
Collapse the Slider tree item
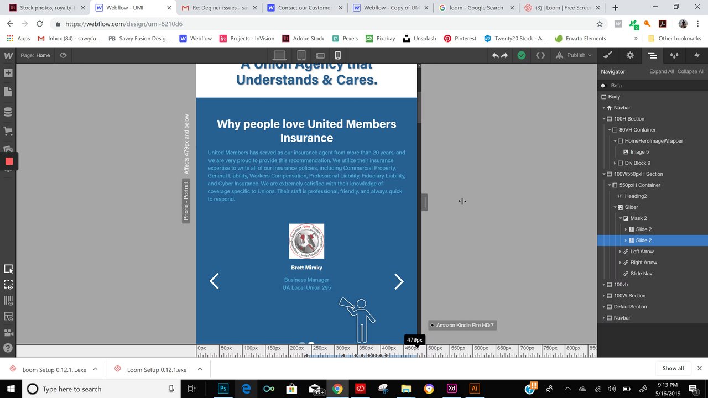[615, 207]
